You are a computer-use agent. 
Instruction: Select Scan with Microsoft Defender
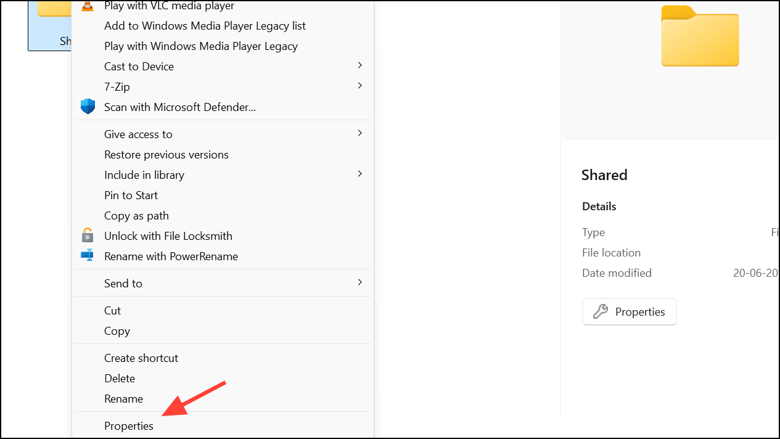point(223,107)
